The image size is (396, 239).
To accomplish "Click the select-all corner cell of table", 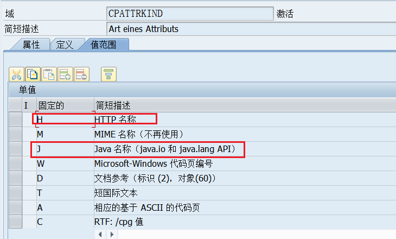I will 15,105.
